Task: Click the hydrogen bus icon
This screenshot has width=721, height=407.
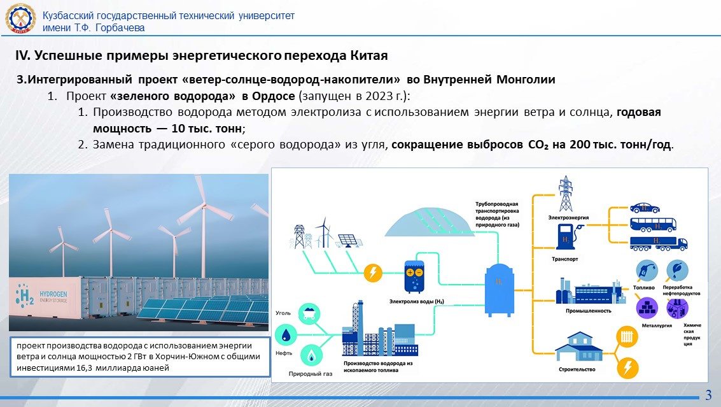Action: pyautogui.click(x=652, y=224)
